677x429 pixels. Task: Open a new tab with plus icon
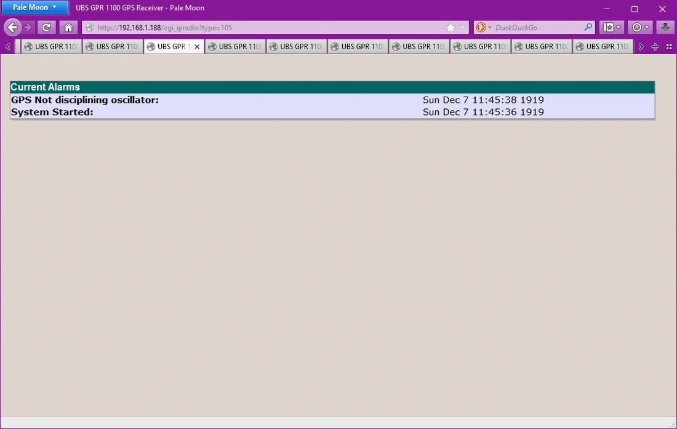pyautogui.click(x=655, y=47)
